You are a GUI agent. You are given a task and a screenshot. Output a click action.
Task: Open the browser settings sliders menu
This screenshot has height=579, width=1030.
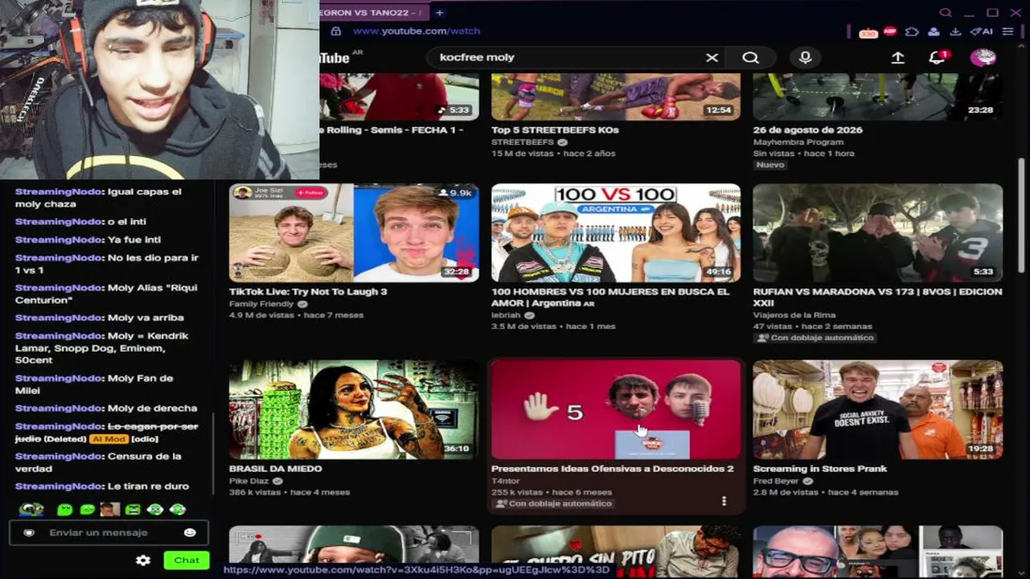tap(1007, 31)
